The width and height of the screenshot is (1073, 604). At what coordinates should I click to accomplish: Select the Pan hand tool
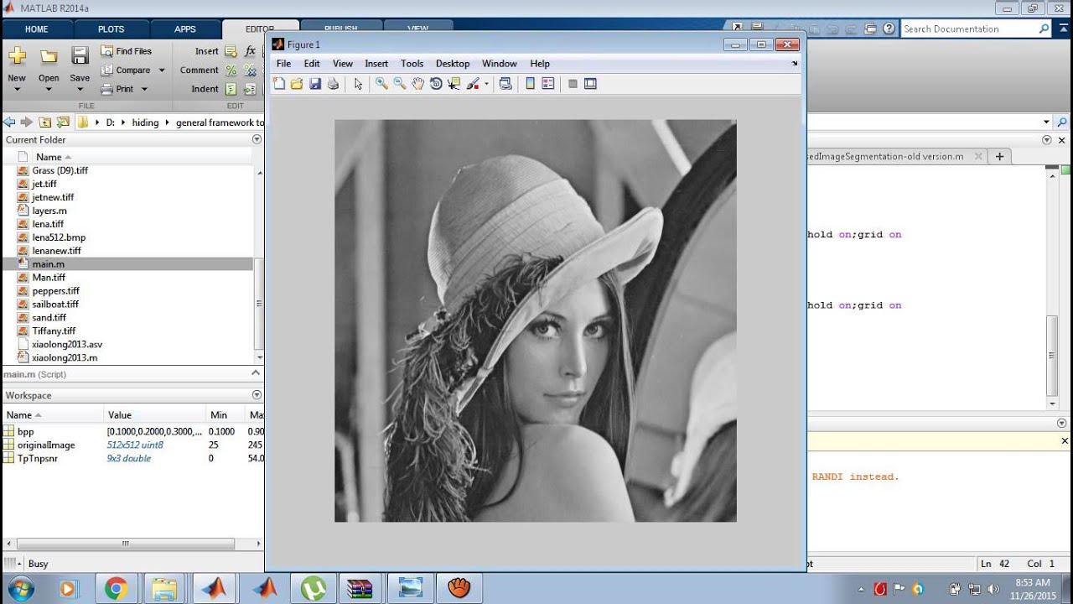point(417,84)
